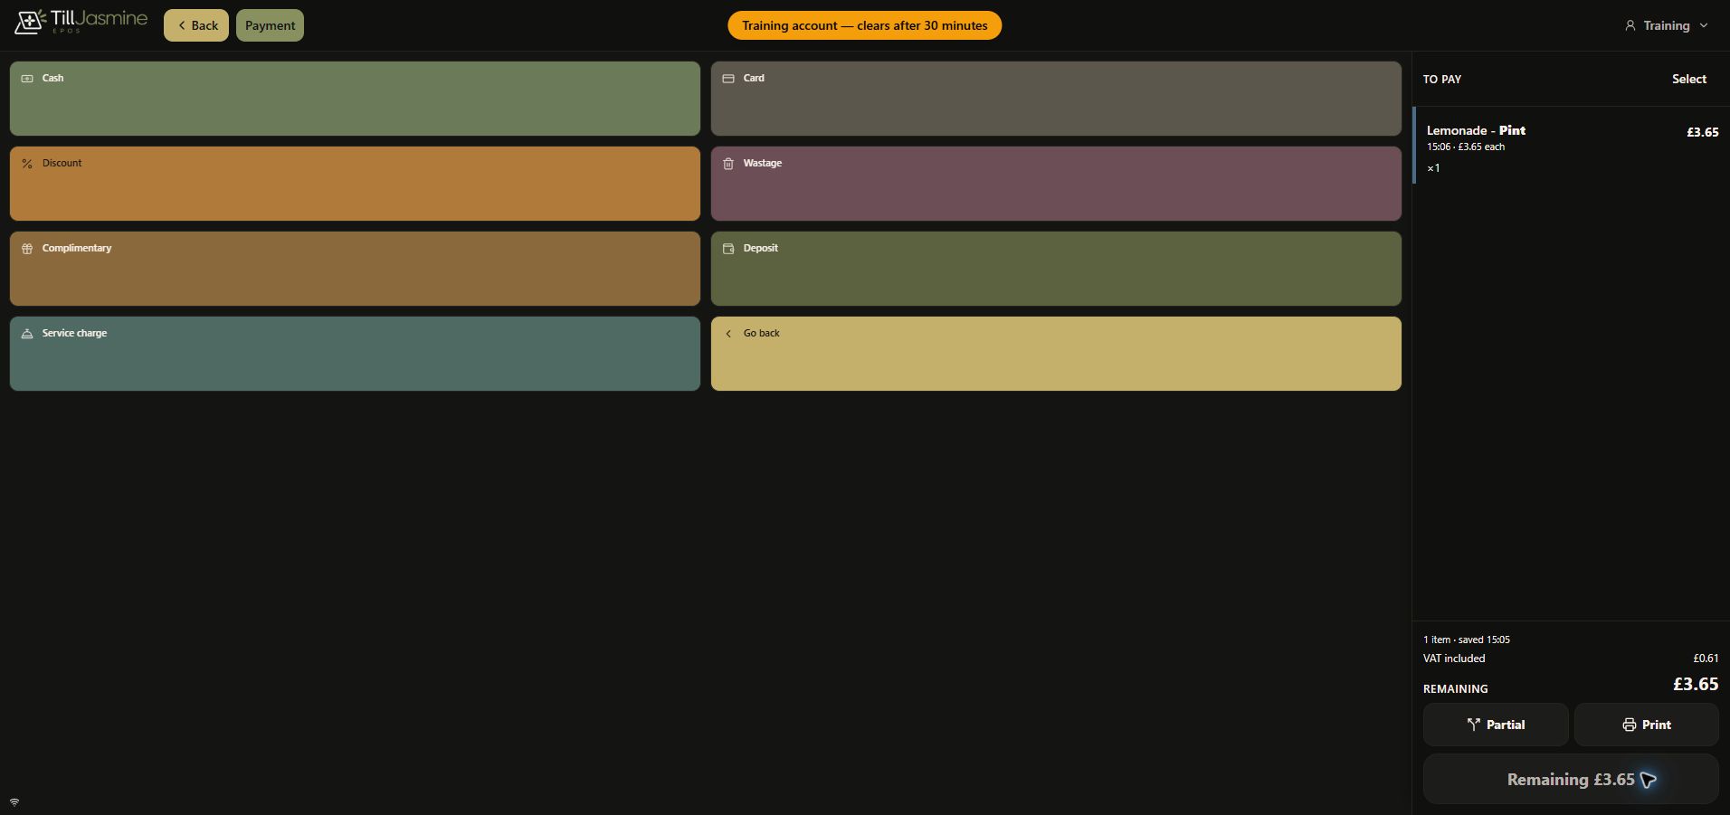Click the Partial payment button

coord(1496,725)
